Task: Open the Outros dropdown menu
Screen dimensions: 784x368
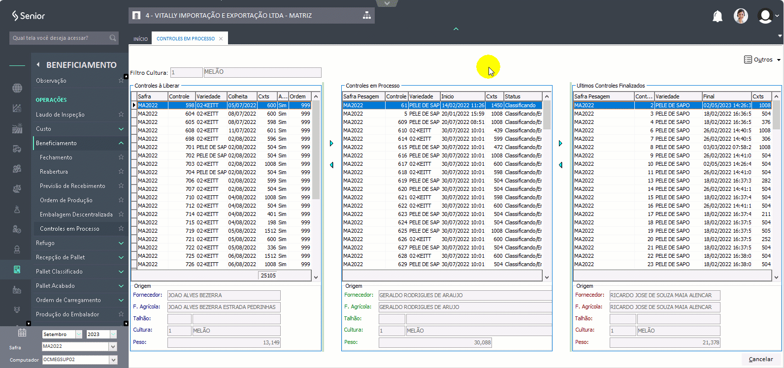Action: (762, 60)
